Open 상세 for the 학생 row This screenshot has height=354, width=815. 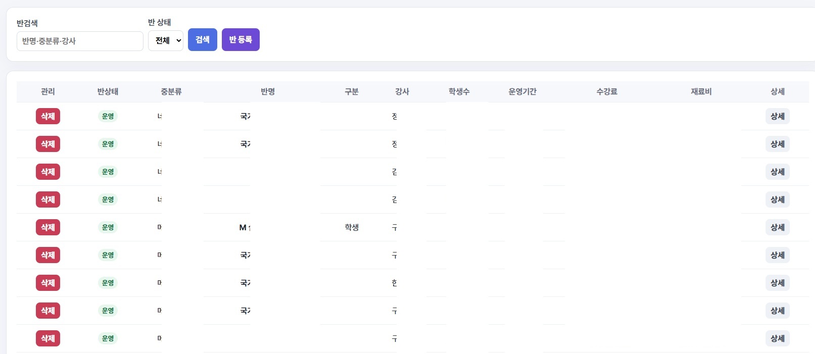coord(778,227)
